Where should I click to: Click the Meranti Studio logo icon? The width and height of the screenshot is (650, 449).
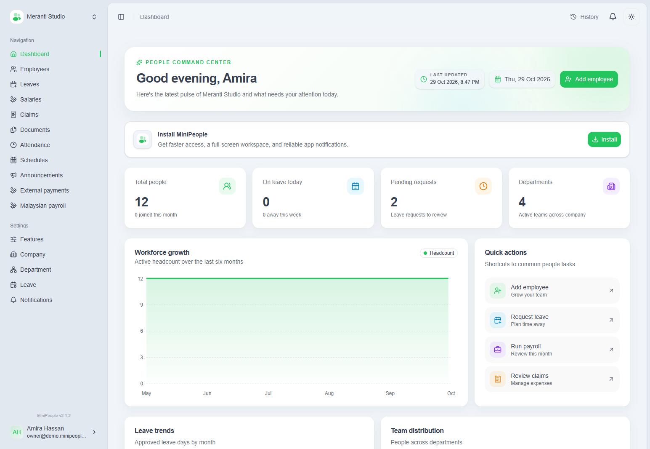click(17, 17)
